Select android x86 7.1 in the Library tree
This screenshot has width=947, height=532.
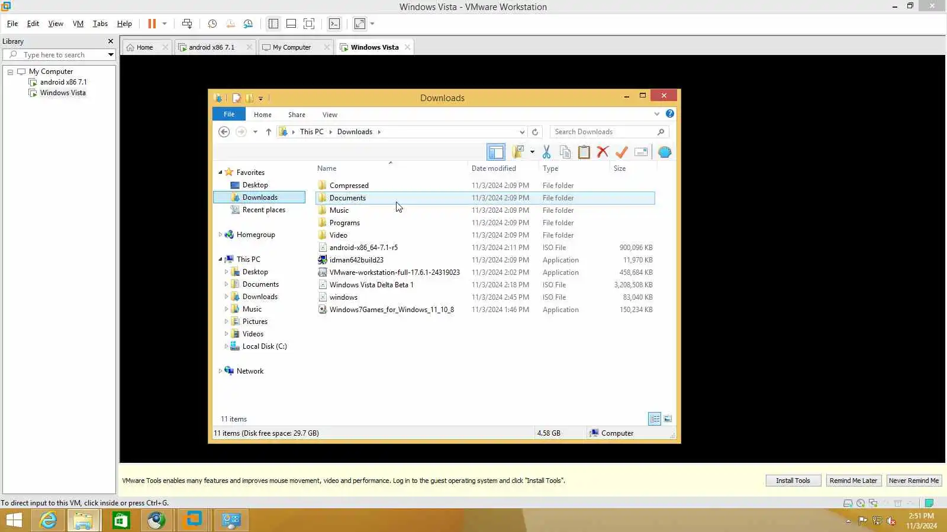point(63,82)
